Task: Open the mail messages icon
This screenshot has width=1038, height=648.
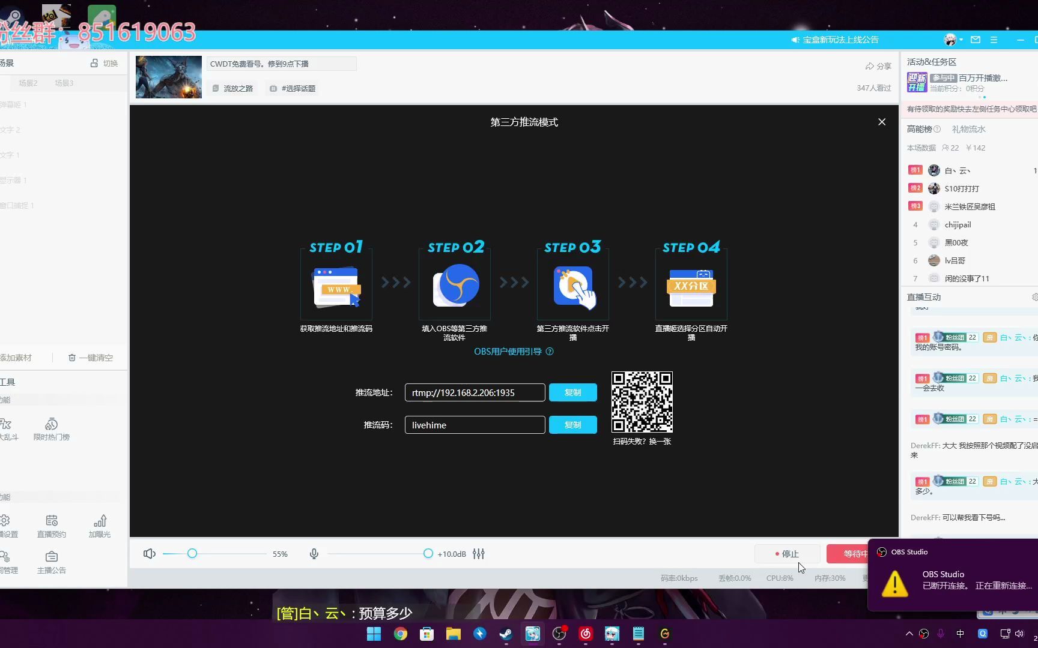Action: click(976, 40)
